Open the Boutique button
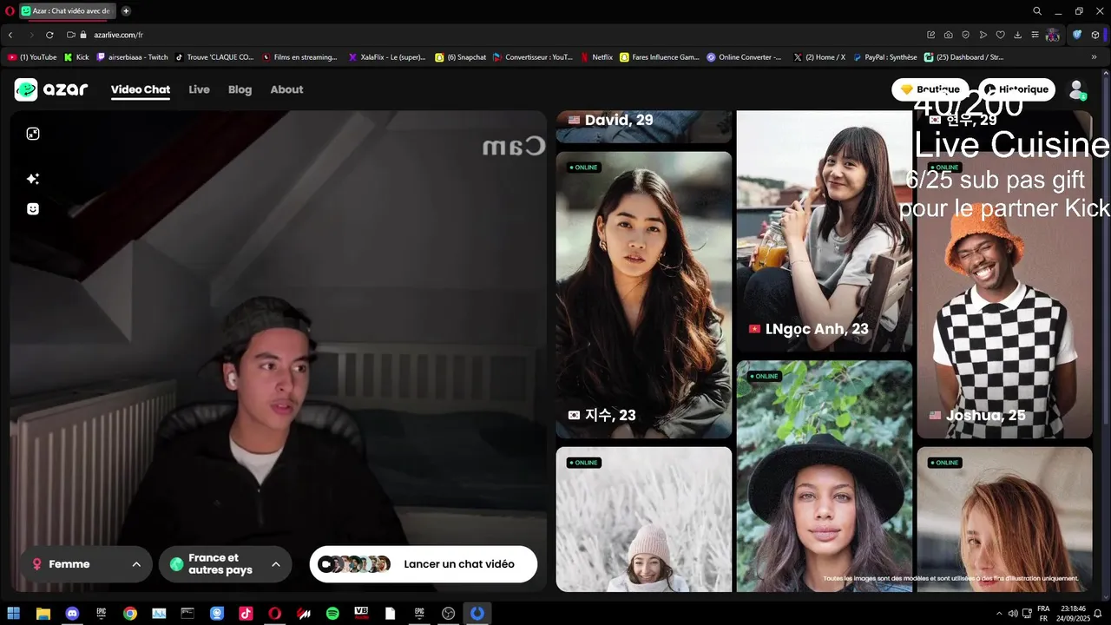This screenshot has width=1111, height=625. [930, 89]
